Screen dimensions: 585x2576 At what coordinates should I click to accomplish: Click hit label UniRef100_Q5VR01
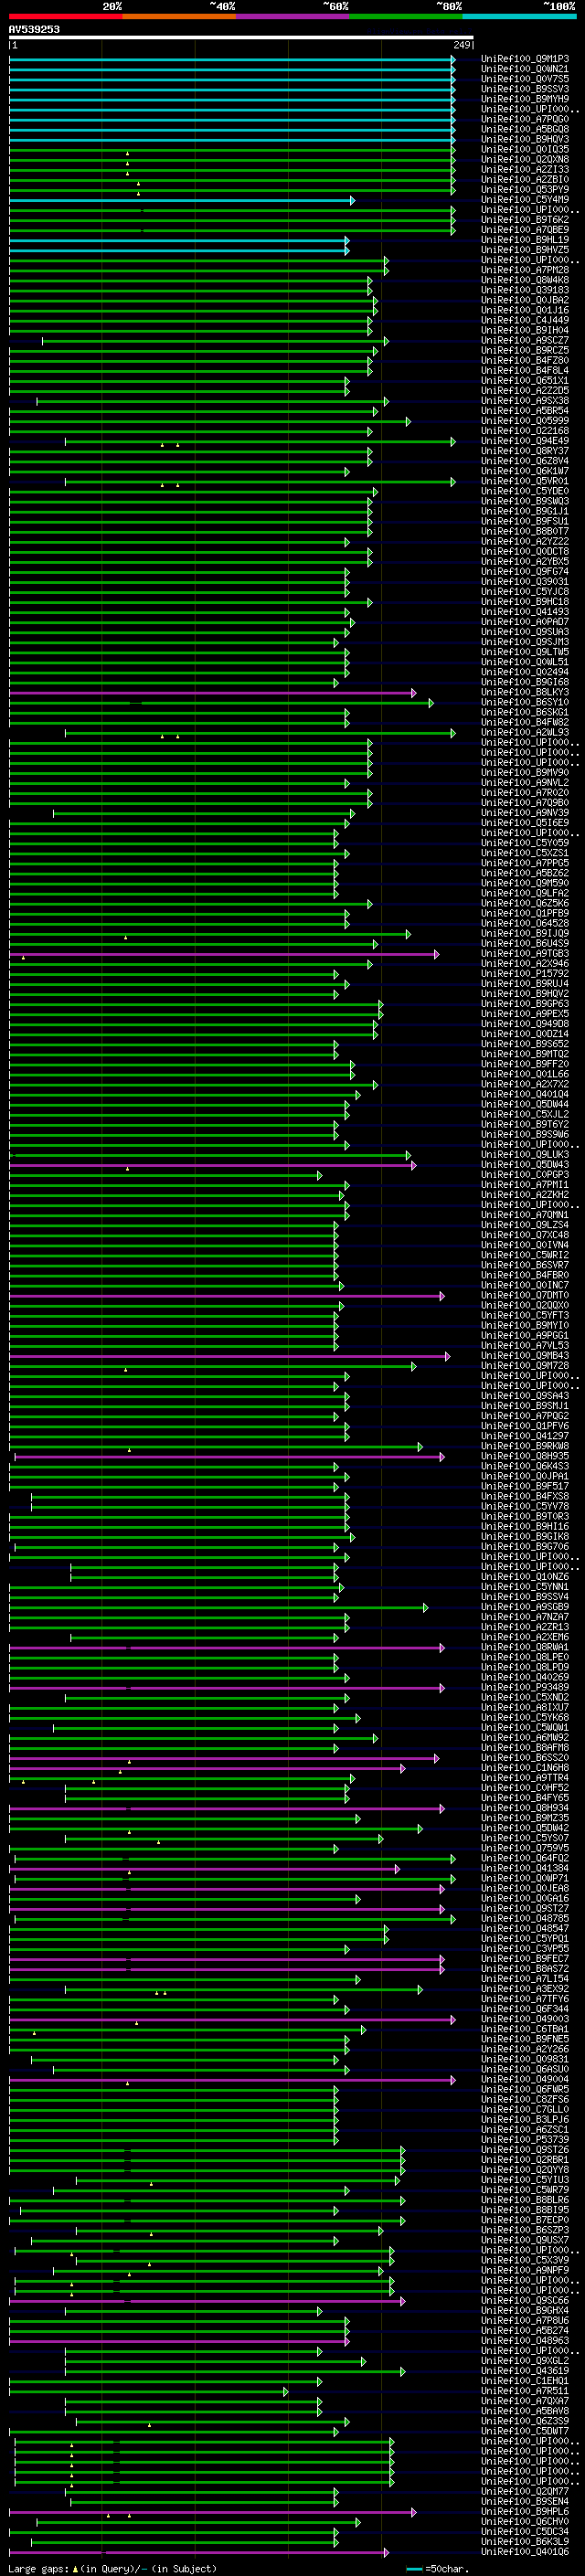(525, 482)
